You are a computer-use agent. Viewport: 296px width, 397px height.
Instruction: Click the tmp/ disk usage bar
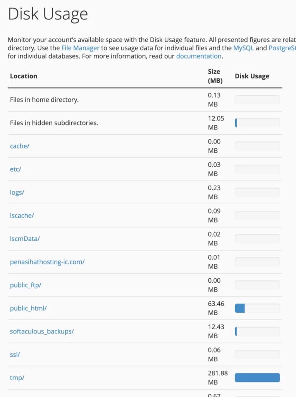click(x=257, y=377)
